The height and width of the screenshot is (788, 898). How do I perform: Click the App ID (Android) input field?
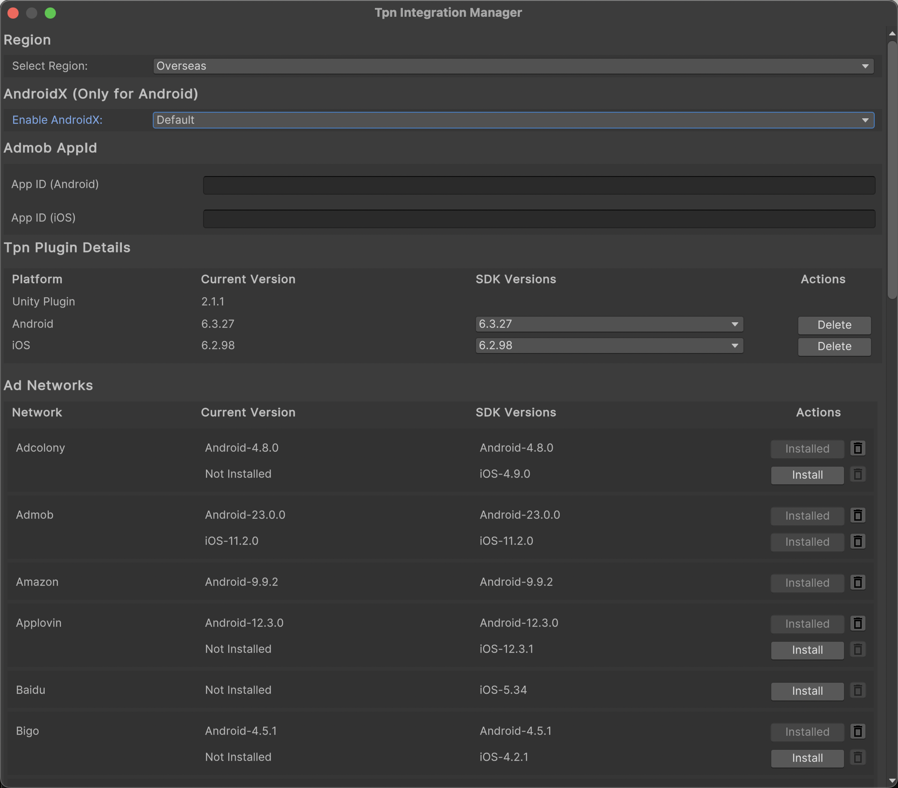click(538, 185)
